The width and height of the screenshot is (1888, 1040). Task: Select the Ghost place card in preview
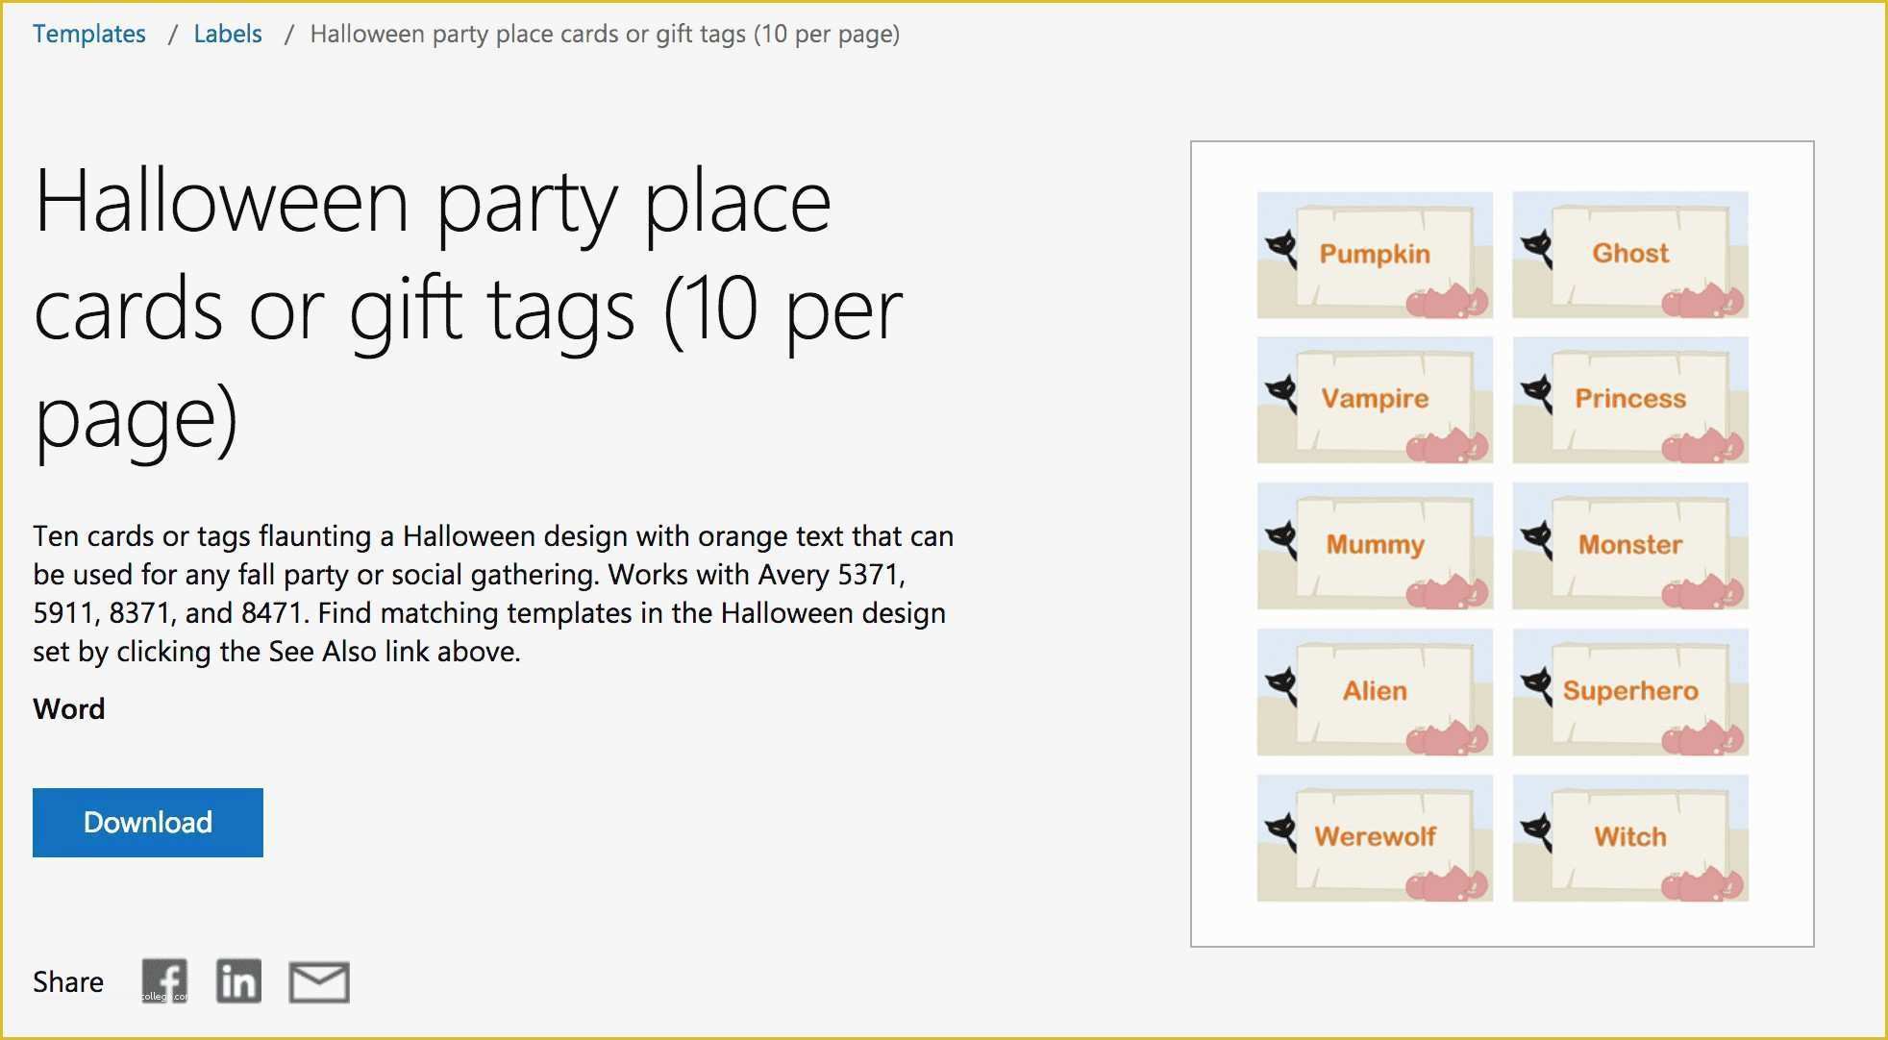click(1630, 255)
